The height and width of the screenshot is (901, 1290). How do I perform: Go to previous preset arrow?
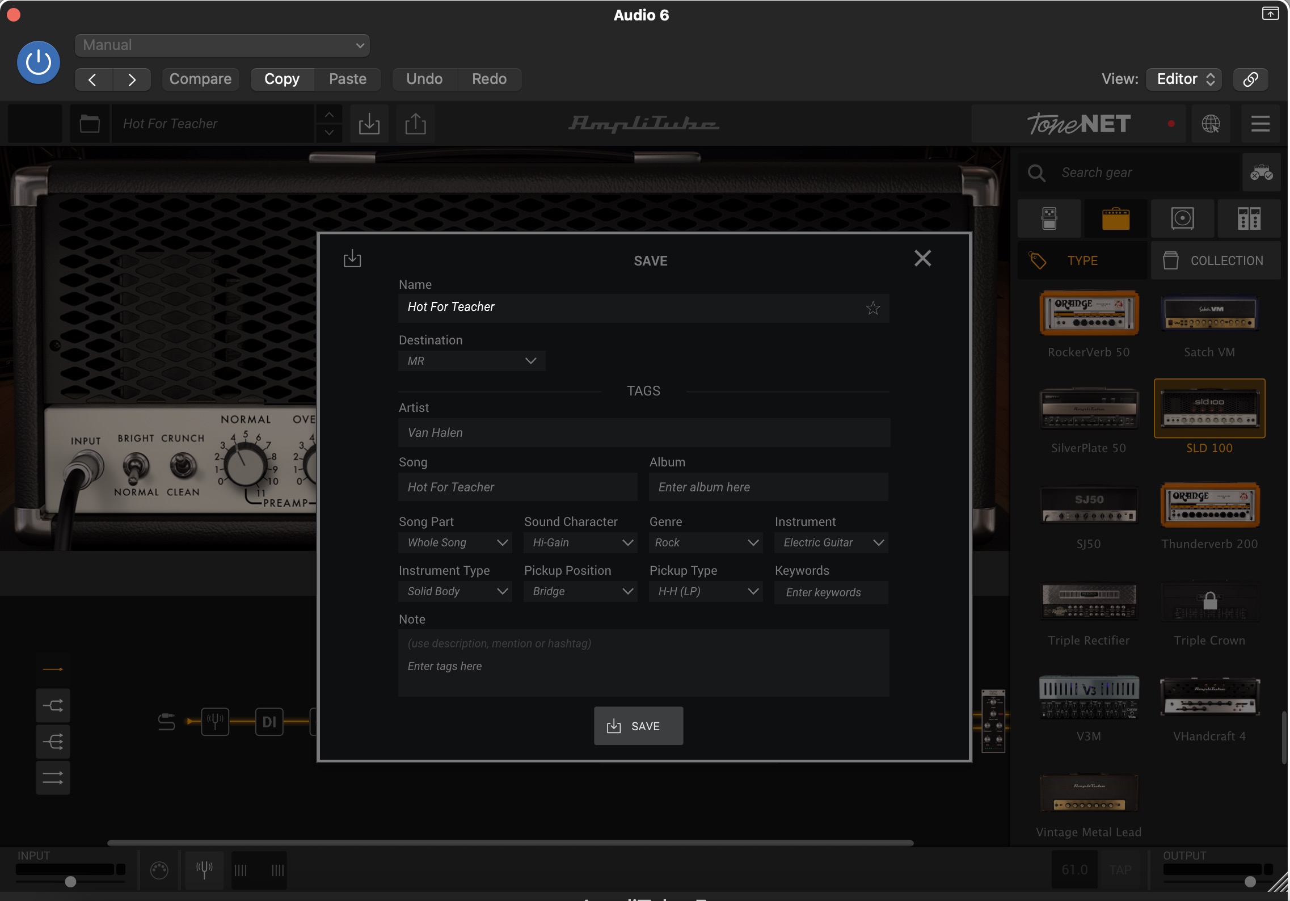[x=94, y=79]
